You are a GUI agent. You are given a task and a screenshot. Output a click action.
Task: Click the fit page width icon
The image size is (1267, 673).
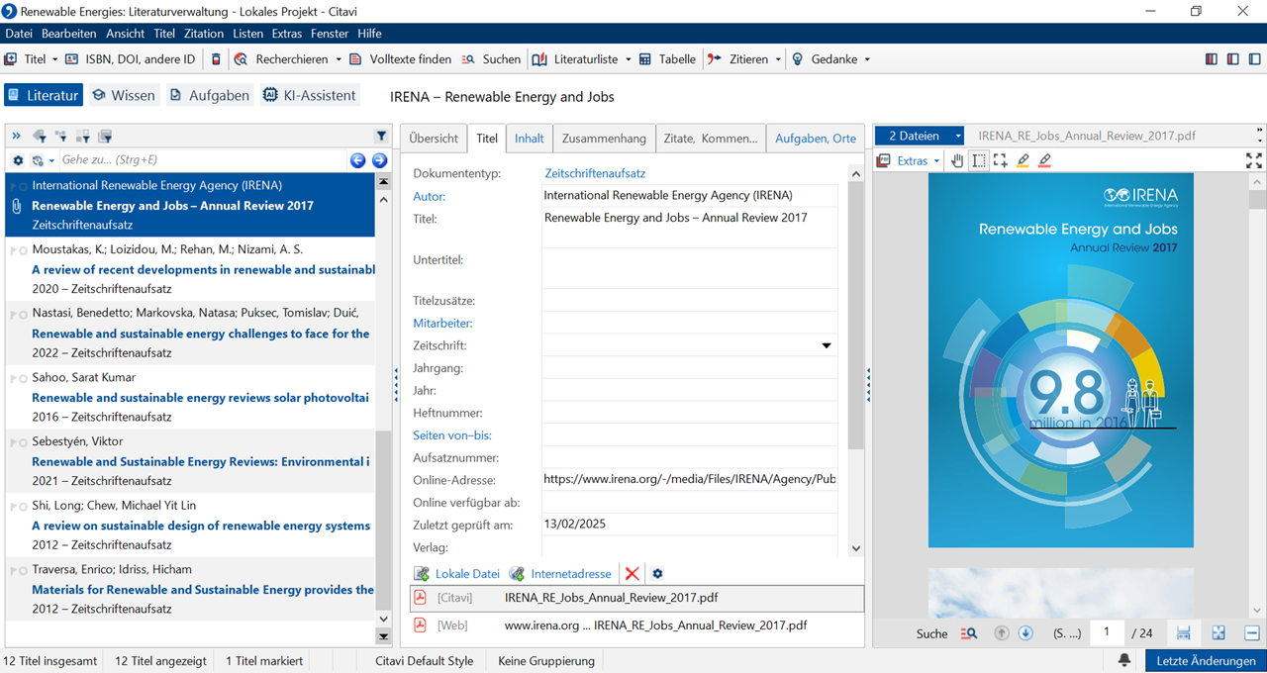1183,633
